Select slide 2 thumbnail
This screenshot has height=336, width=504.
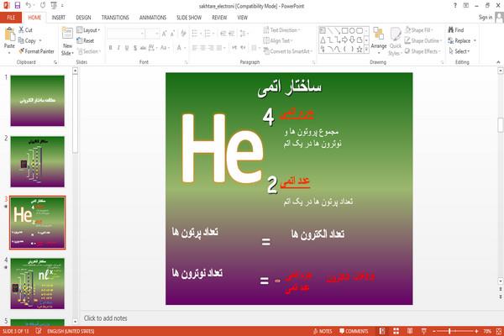37,162
